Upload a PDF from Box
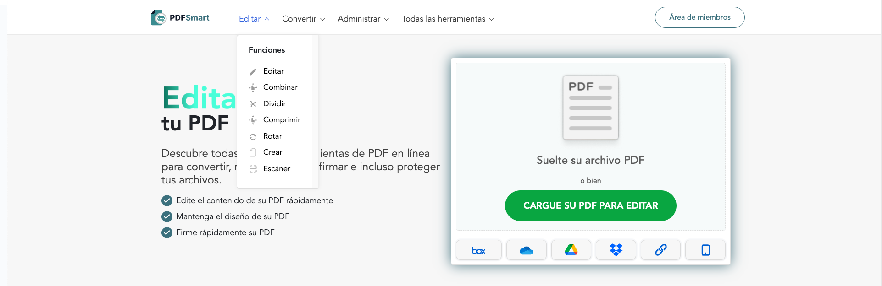This screenshot has height=286, width=882. [478, 250]
